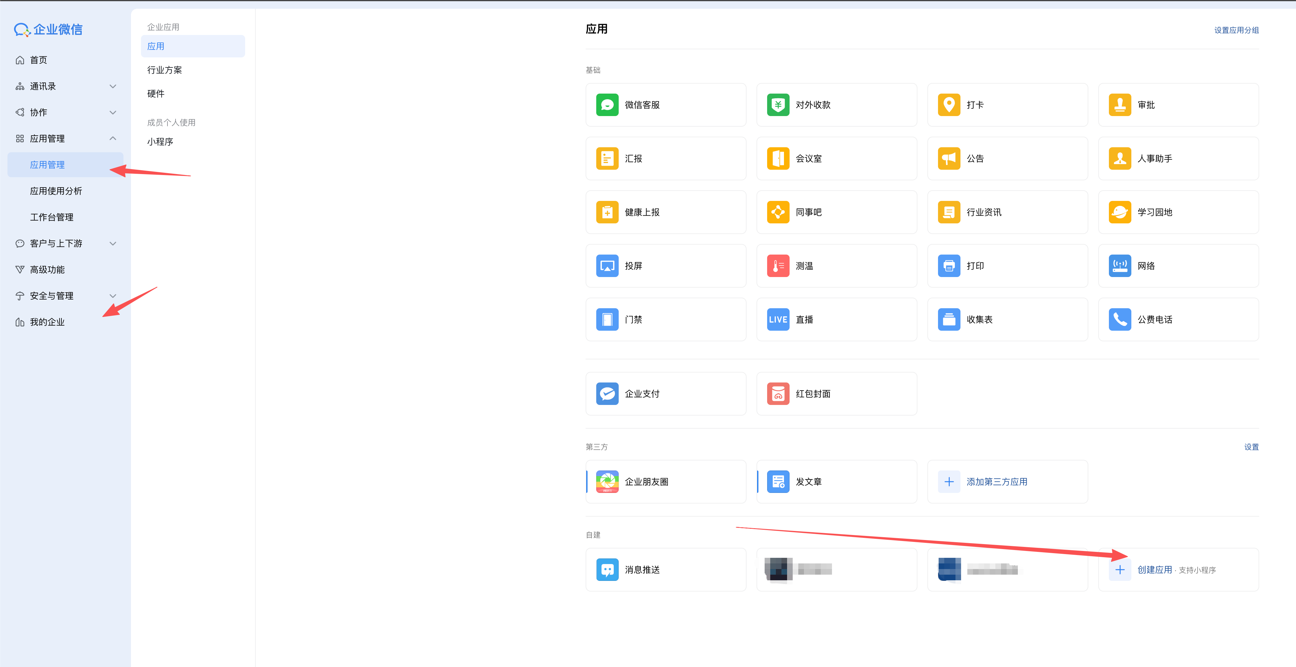The height and width of the screenshot is (667, 1296).
Task: Click the 打卡 location pin icon
Action: tap(949, 105)
